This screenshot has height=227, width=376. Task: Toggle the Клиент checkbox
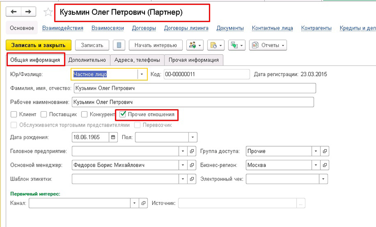pos(14,115)
